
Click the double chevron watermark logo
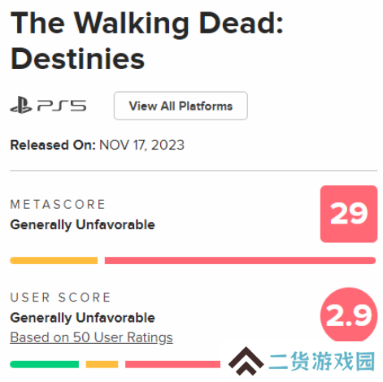coord(246,362)
